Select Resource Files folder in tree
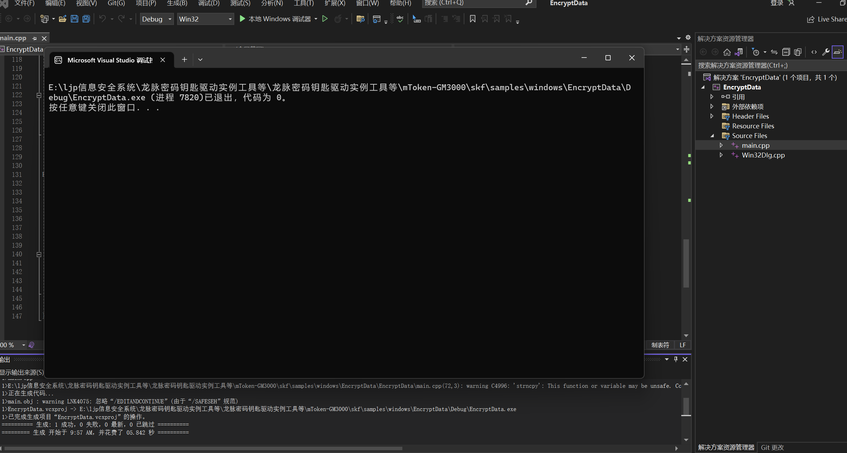The width and height of the screenshot is (847, 453). point(753,126)
